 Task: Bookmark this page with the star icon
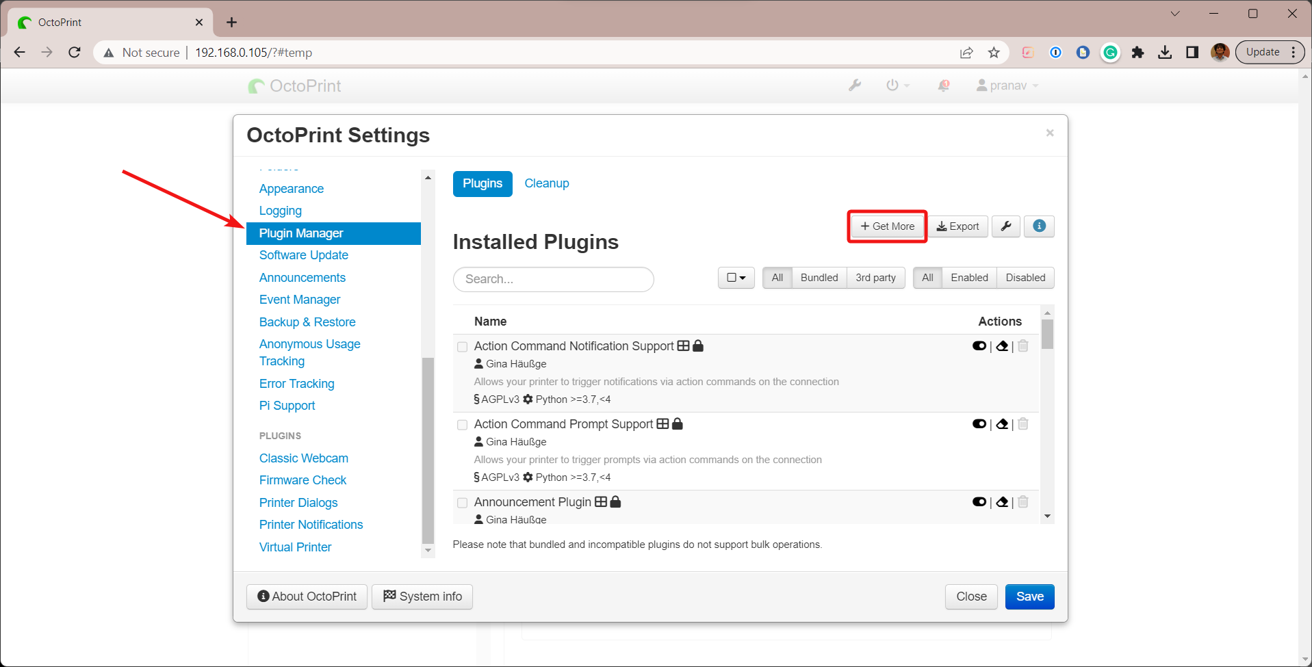[x=994, y=53]
